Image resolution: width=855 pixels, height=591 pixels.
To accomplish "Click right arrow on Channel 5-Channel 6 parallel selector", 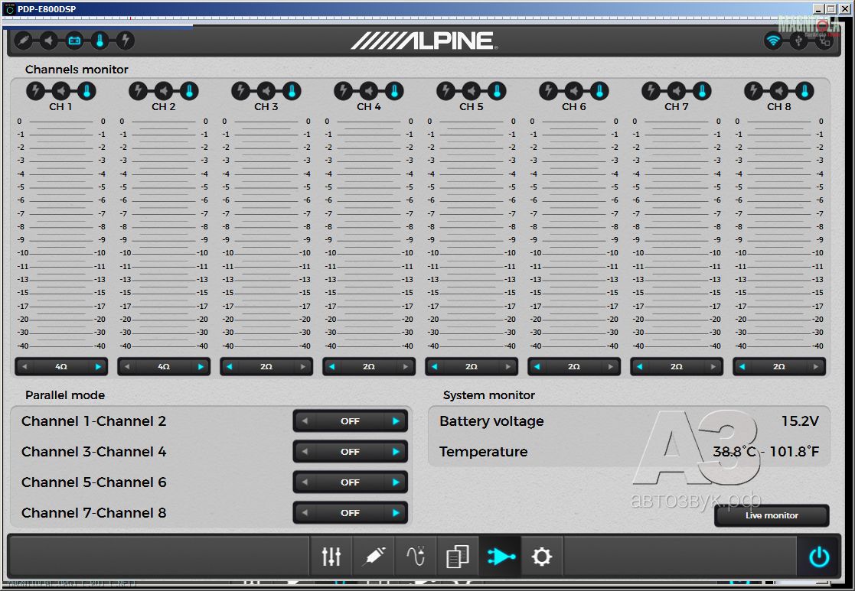I will (396, 482).
